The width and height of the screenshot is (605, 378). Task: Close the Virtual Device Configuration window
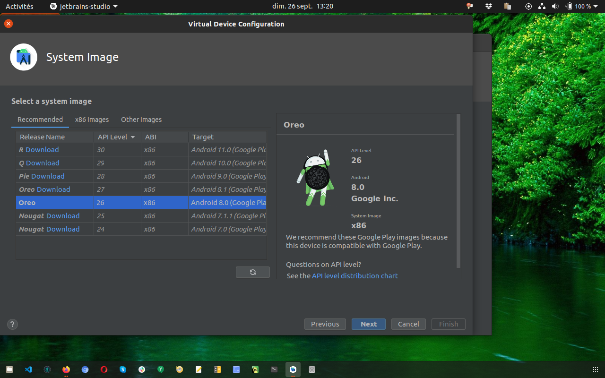point(9,24)
